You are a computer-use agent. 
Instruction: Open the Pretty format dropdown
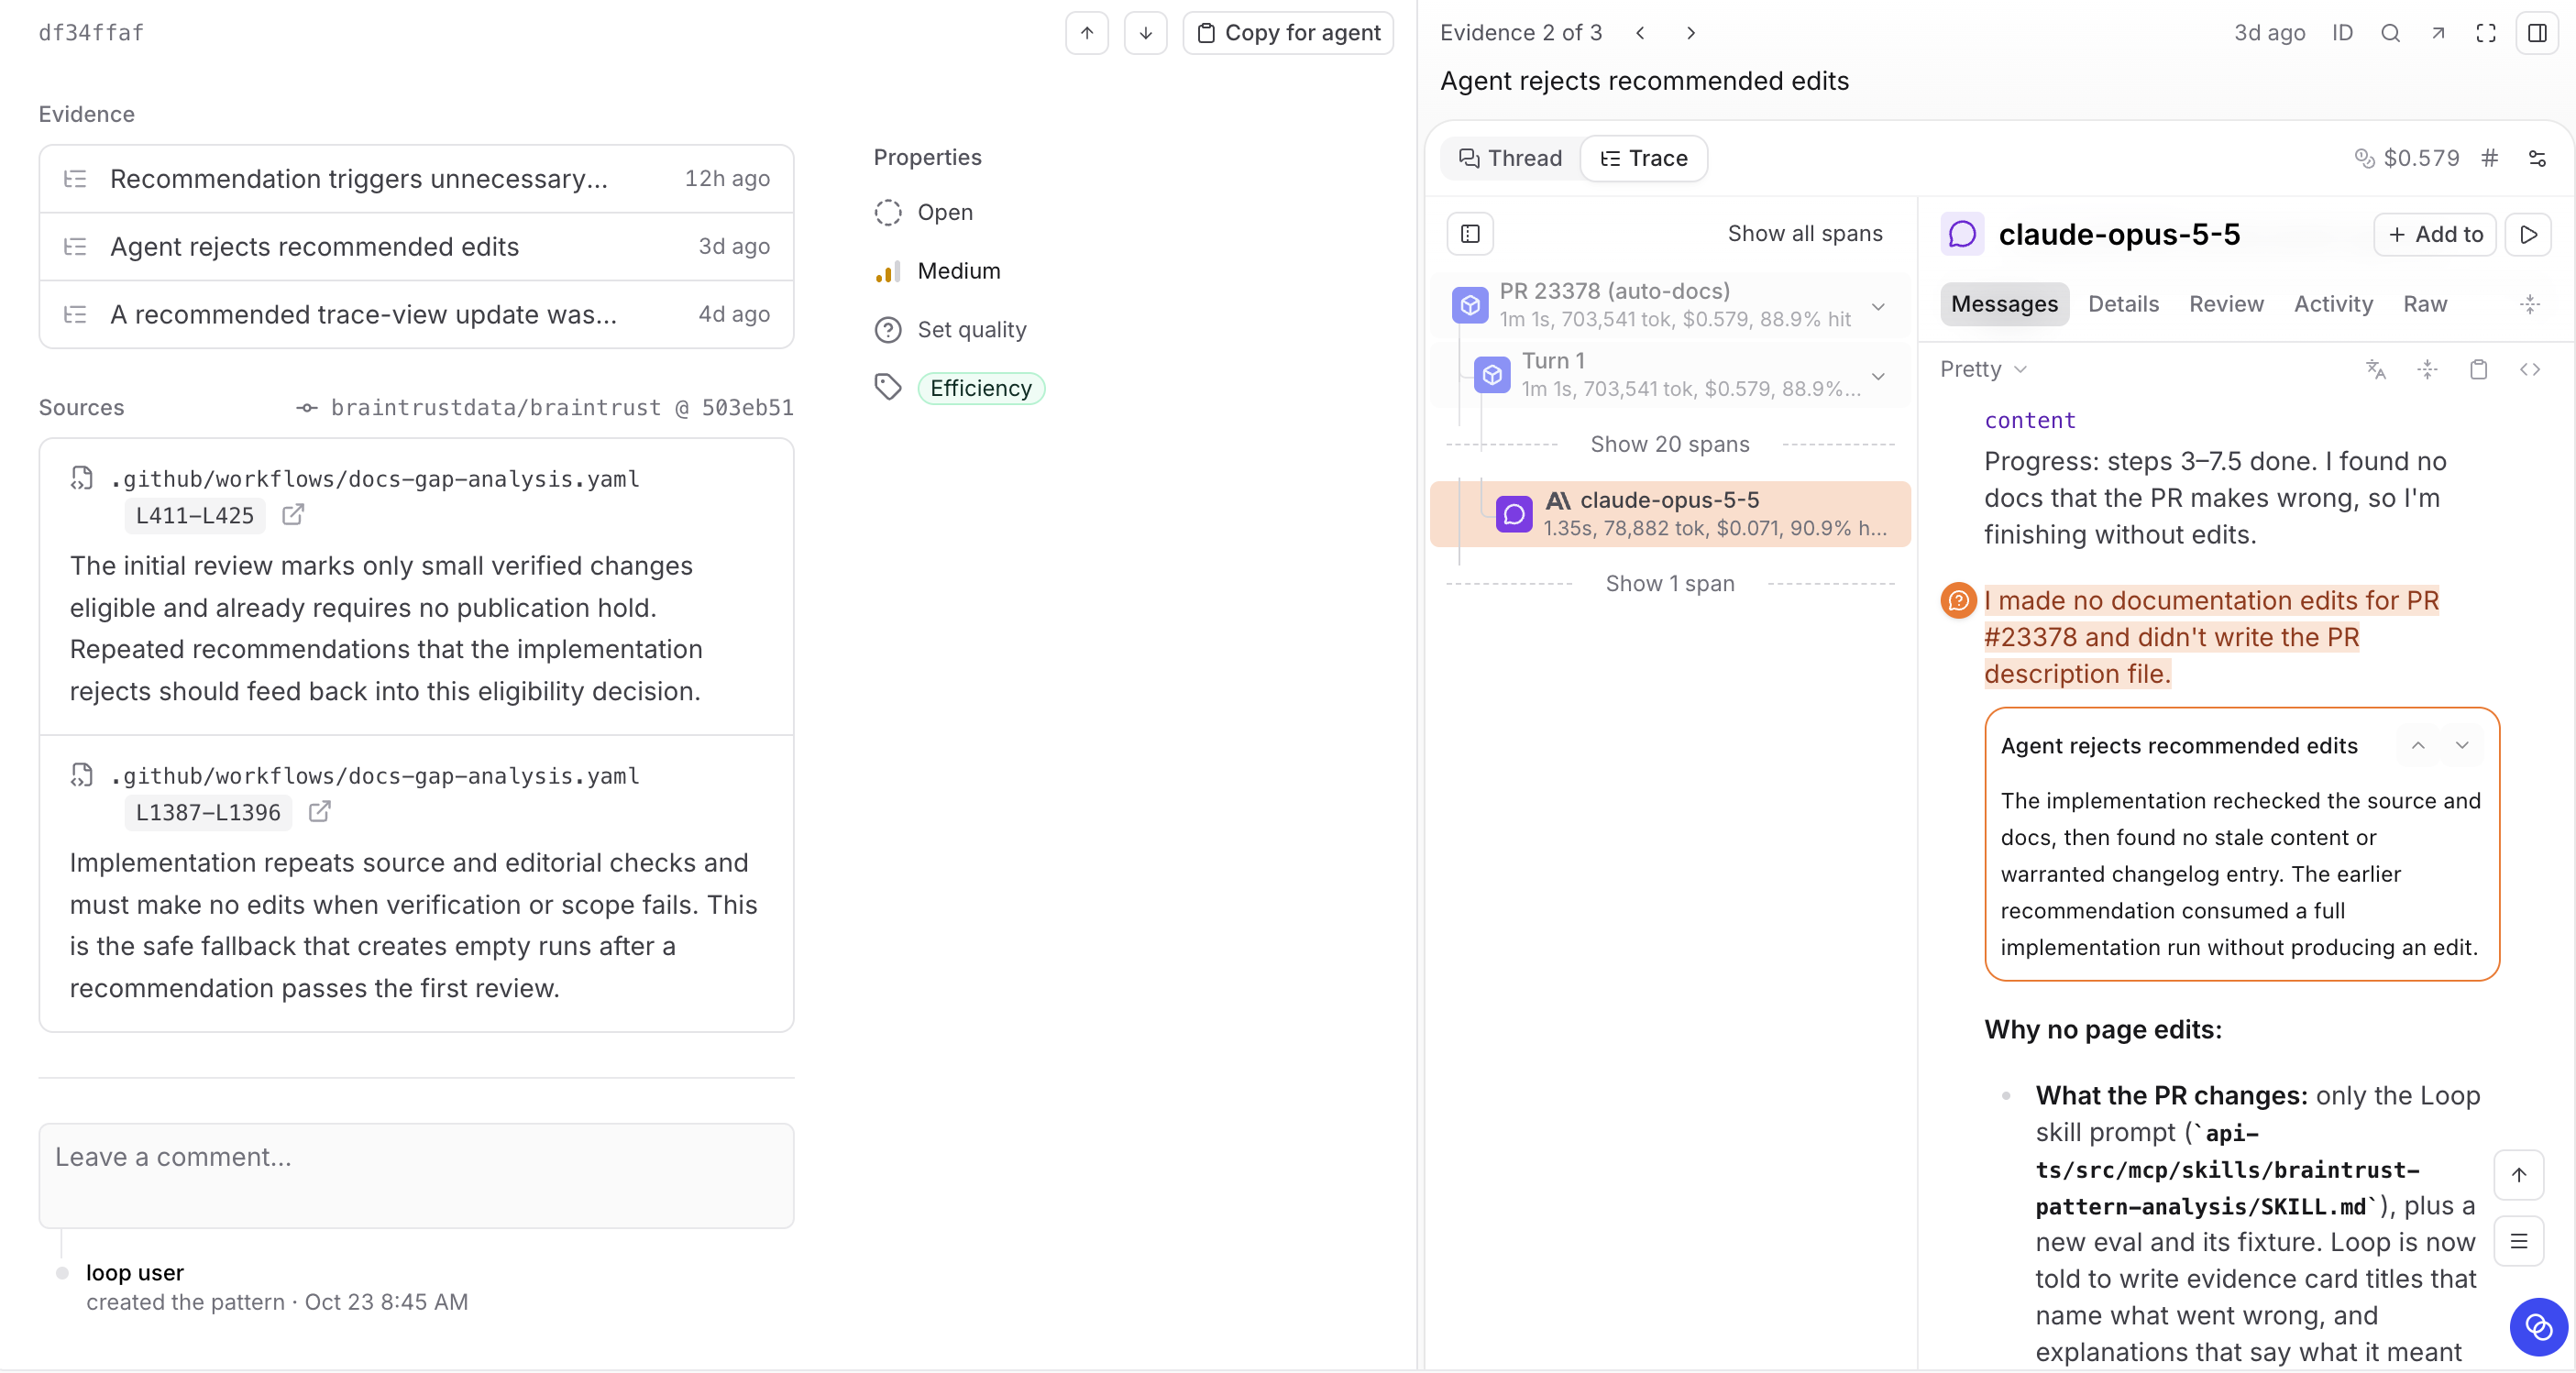[1984, 369]
